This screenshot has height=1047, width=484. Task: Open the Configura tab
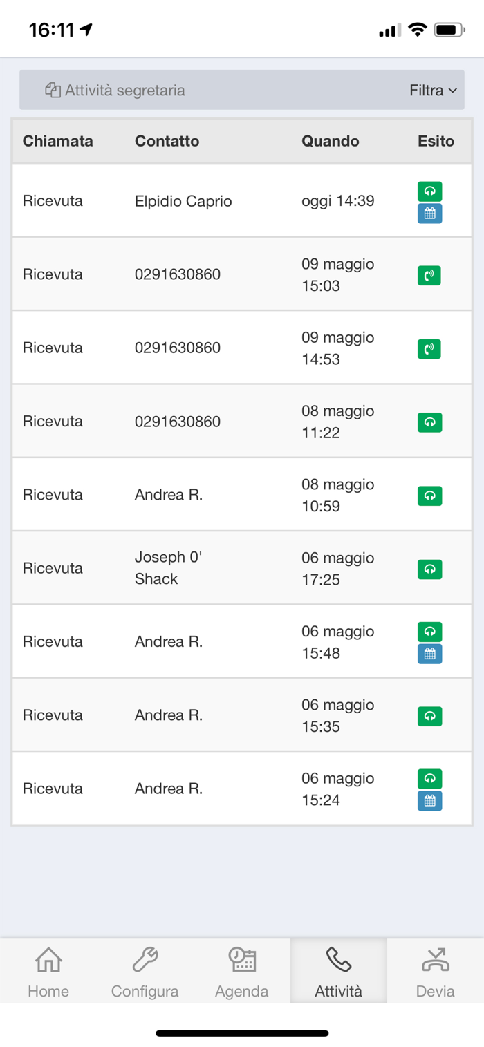click(145, 971)
